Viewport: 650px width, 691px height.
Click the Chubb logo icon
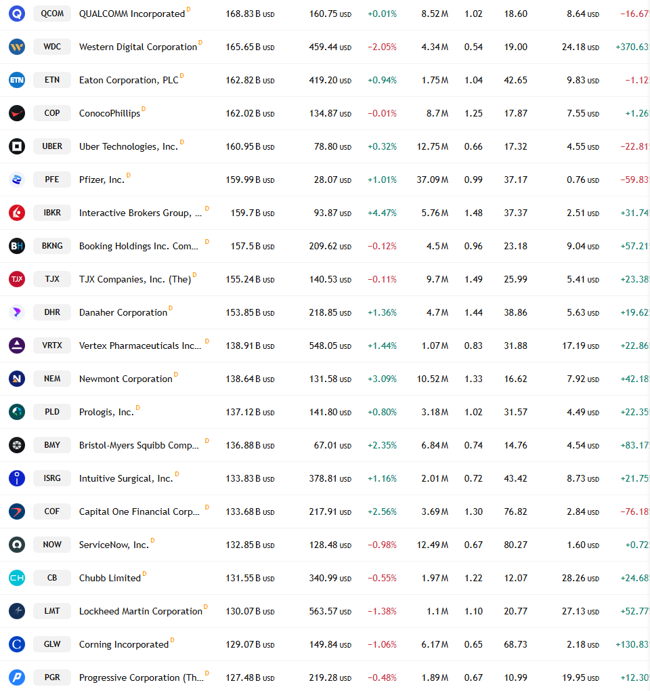(17, 578)
